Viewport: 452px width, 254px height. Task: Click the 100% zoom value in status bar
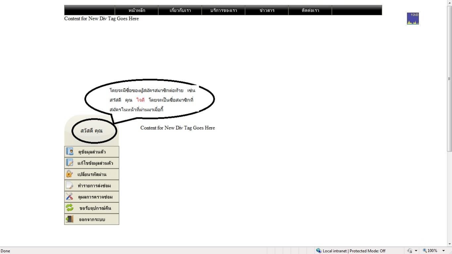point(432,251)
